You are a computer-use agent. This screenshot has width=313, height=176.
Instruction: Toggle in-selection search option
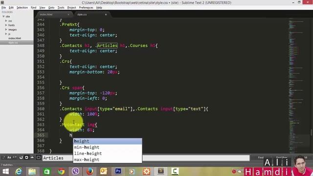pyautogui.click(x=32, y=157)
